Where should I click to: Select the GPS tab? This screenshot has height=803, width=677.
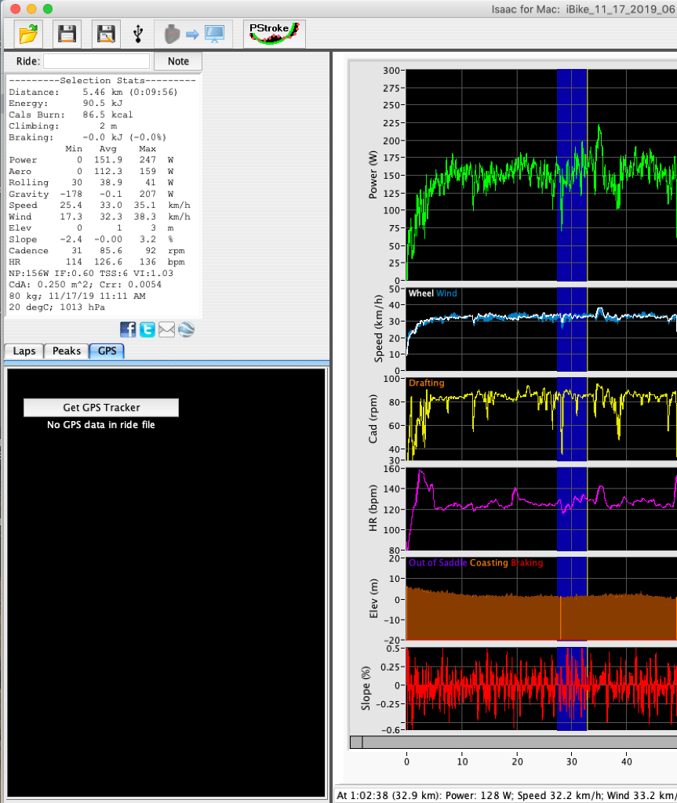tap(107, 351)
